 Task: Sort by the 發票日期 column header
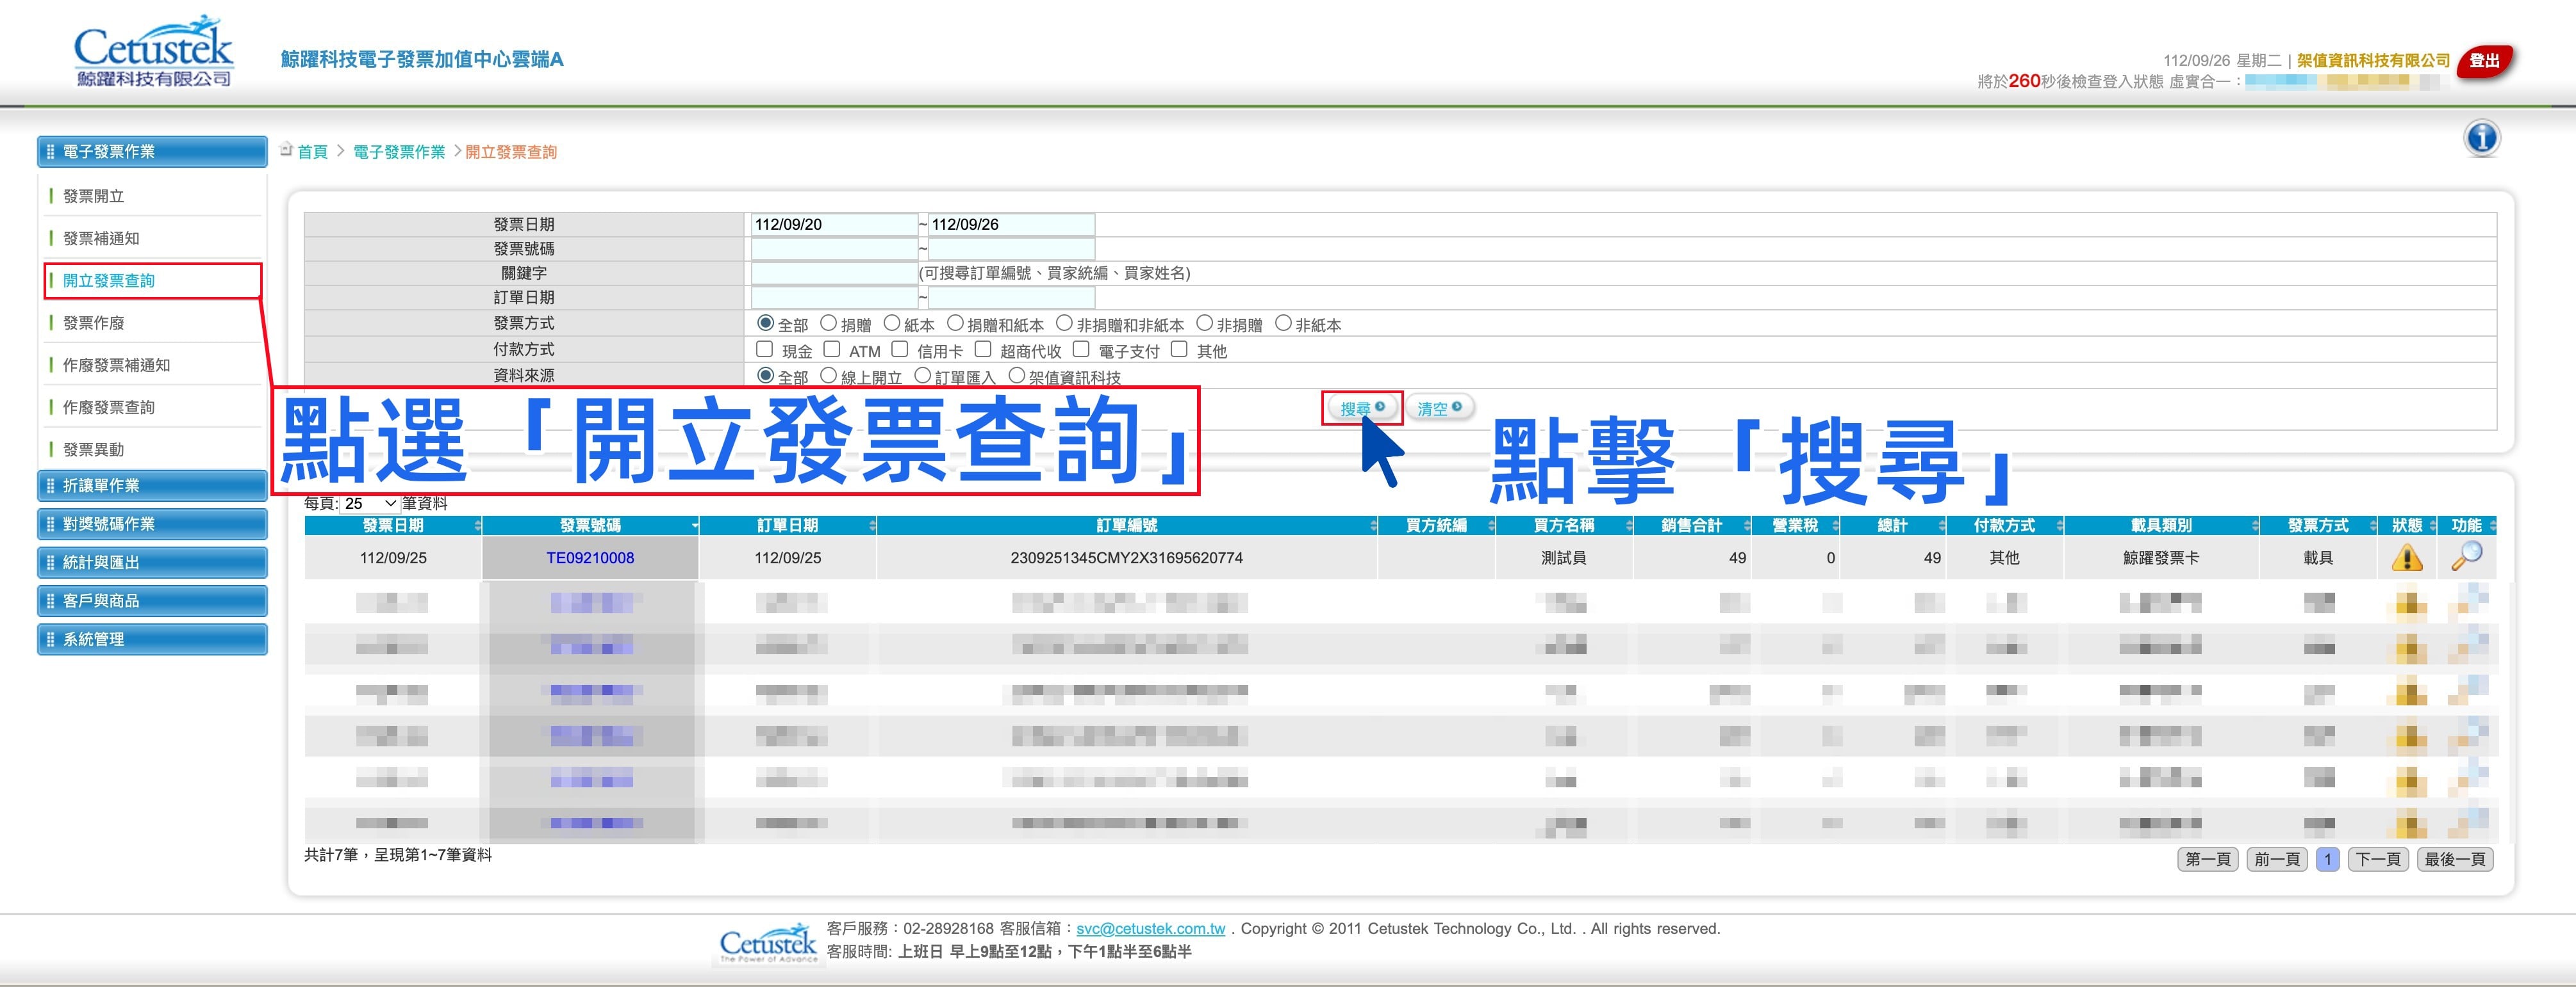point(393,526)
